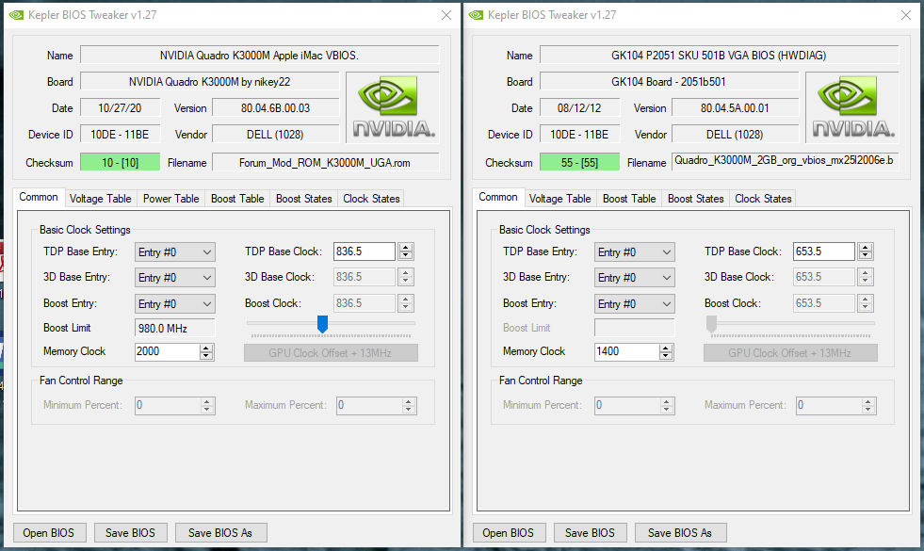
Task: Click version 80.04.5A.00.01
Action: (x=735, y=107)
